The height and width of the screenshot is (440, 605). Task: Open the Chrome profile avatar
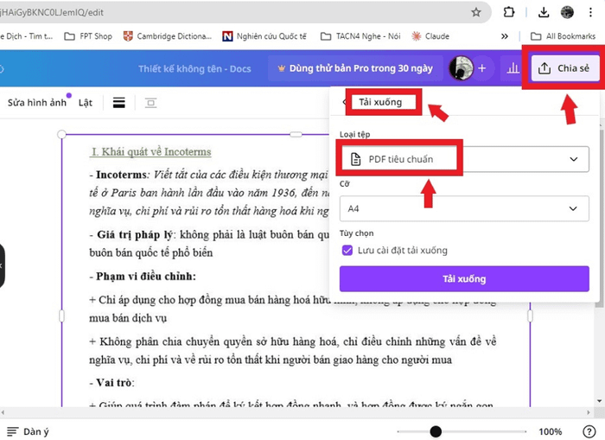567,12
